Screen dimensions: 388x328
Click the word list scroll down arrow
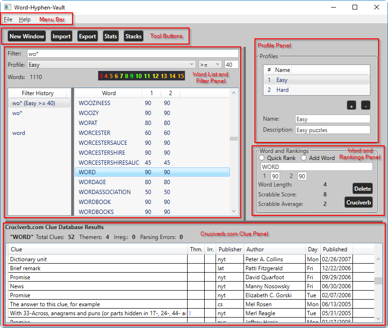[234, 211]
